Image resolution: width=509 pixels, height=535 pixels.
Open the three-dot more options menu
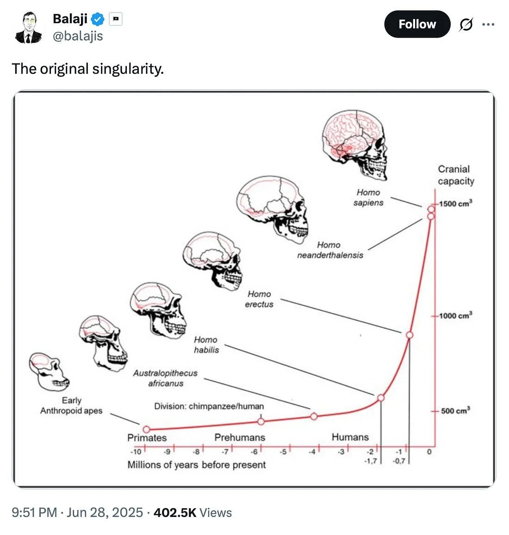pyautogui.click(x=488, y=24)
